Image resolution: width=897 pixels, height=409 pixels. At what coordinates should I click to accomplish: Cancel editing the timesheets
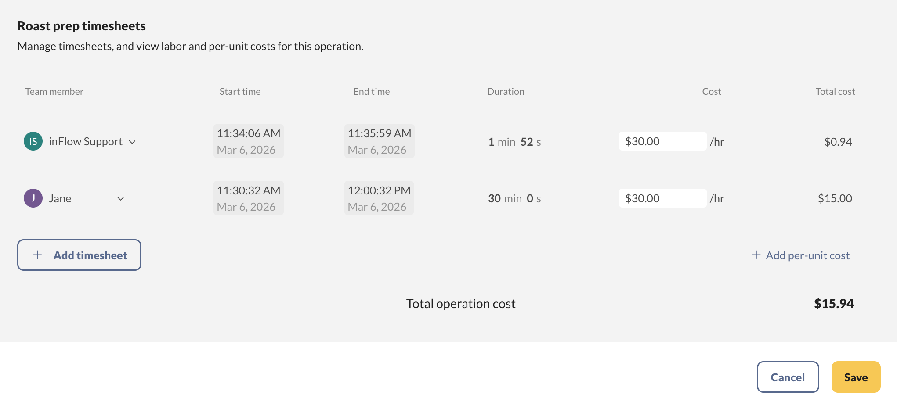[x=788, y=377]
